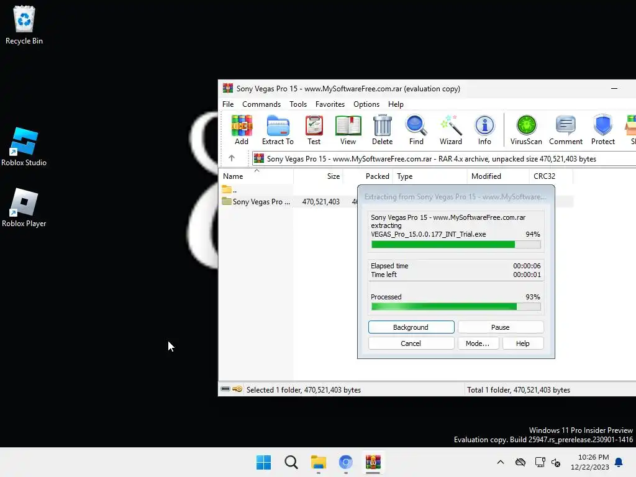Click the 470,521,403 size cell
Image resolution: width=636 pixels, height=477 pixels.
click(321, 202)
